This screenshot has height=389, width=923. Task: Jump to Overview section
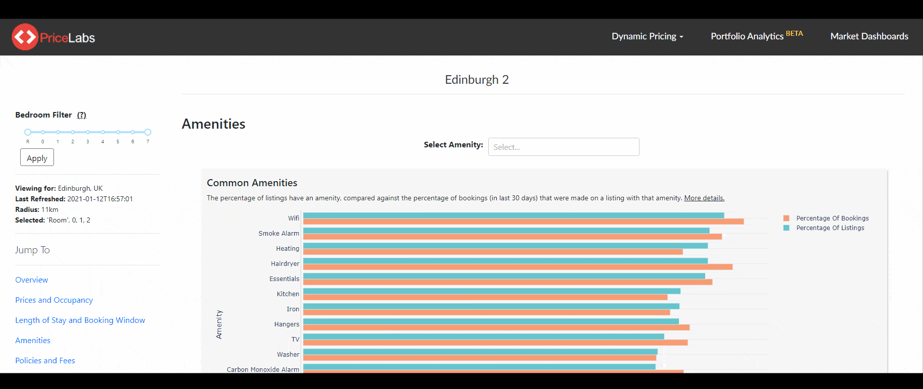point(32,280)
